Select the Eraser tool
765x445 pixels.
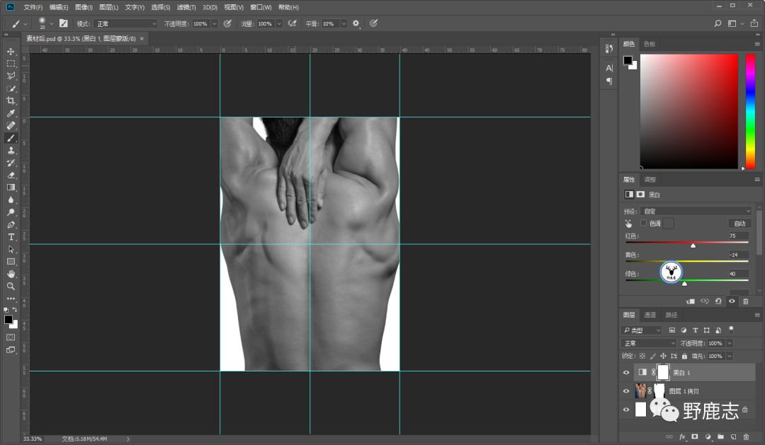(11, 175)
